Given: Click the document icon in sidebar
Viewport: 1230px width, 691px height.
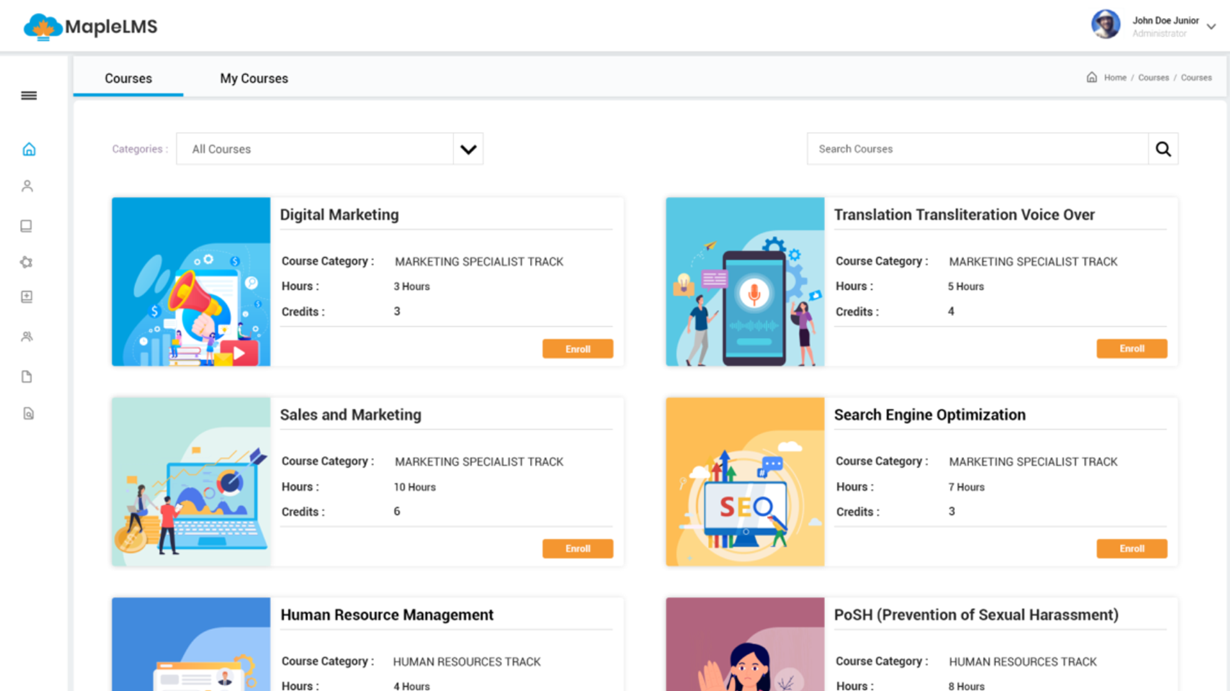Looking at the screenshot, I should click(x=27, y=376).
